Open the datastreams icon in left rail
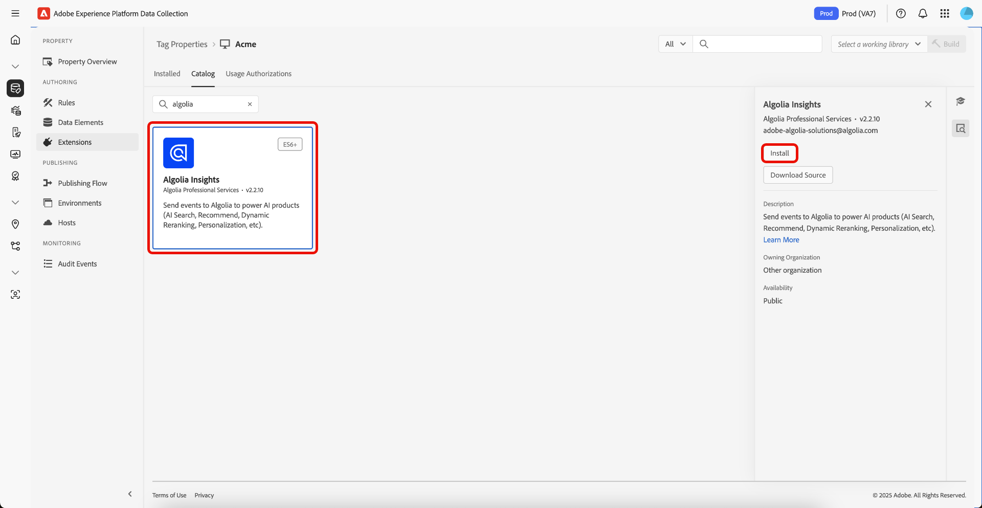This screenshot has width=982, height=508. pos(15,111)
